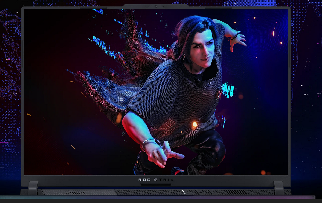Click the ROG STRIX logo text
Image resolution: width=322 pixels, height=203 pixels.
coord(156,180)
